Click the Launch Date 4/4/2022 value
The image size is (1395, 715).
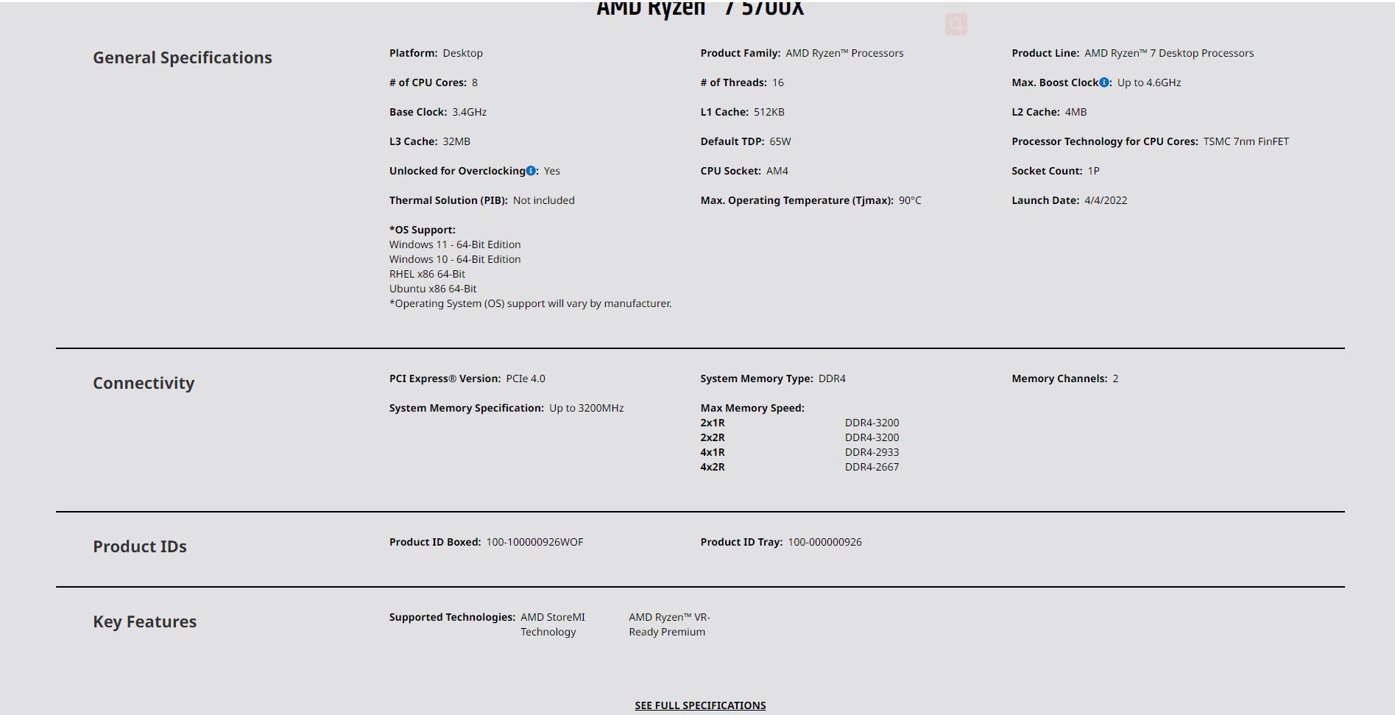pyautogui.click(x=1105, y=200)
